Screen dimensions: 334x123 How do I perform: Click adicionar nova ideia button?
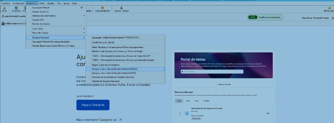pos(223,84)
